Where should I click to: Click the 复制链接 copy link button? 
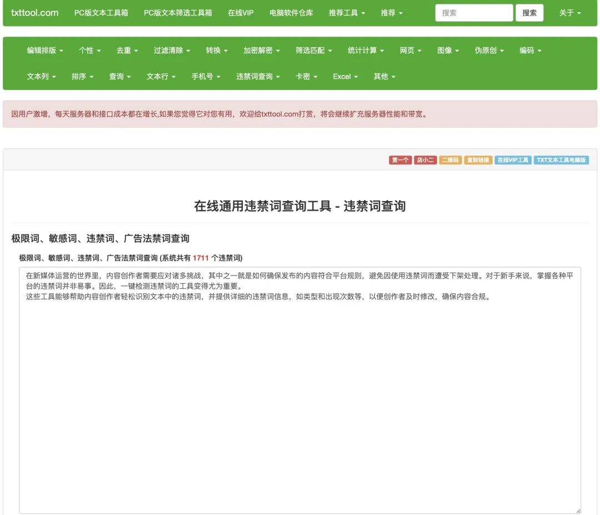pos(477,159)
